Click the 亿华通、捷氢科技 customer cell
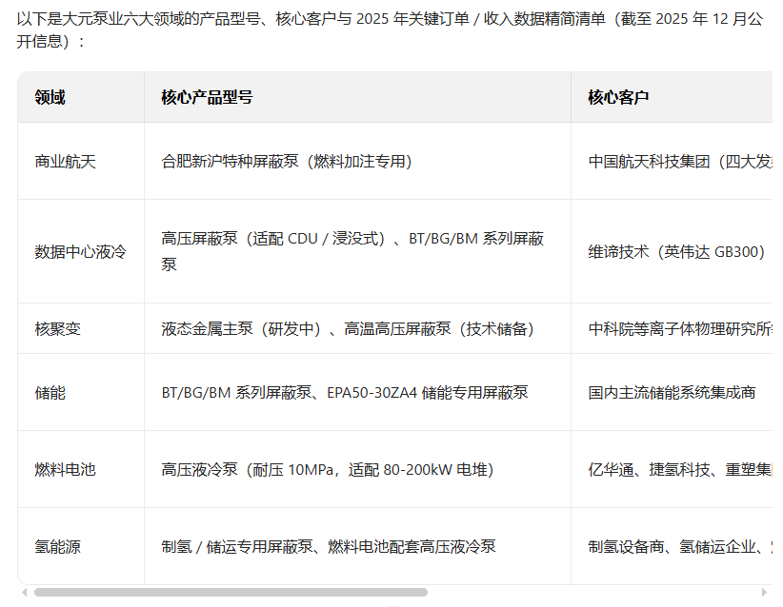This screenshot has width=783, height=607. pos(673,469)
